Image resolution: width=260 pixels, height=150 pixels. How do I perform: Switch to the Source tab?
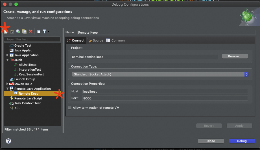click(x=95, y=40)
